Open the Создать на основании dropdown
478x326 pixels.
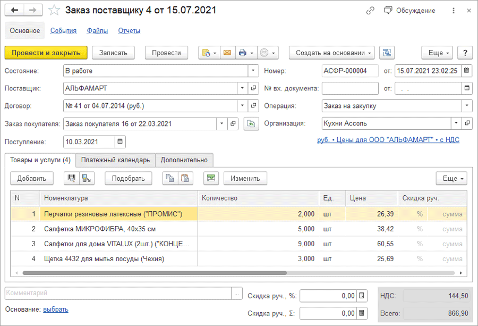click(x=331, y=53)
